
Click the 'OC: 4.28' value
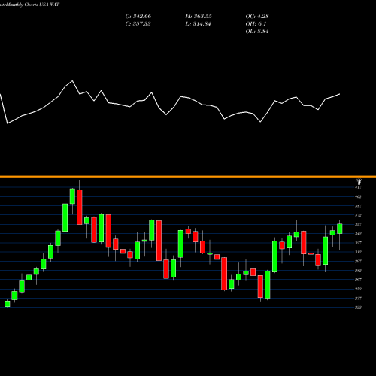(x=257, y=17)
